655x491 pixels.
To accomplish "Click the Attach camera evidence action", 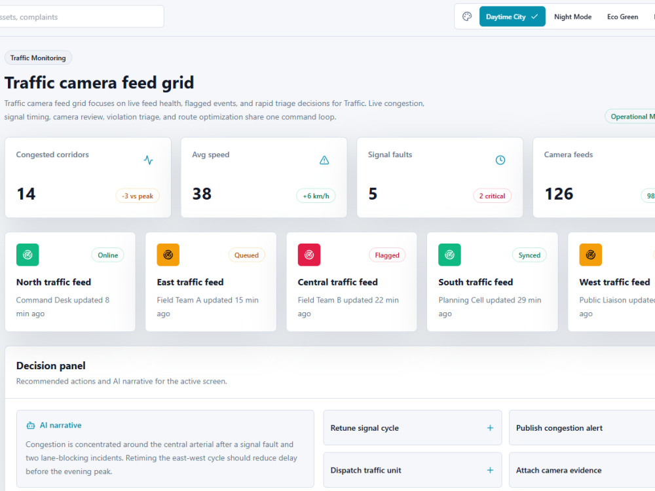I will 582,470.
